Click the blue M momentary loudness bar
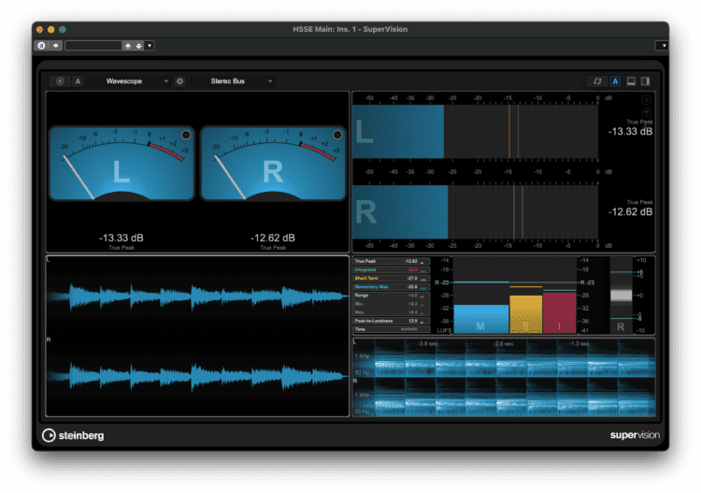This screenshot has width=701, height=493. point(481,319)
